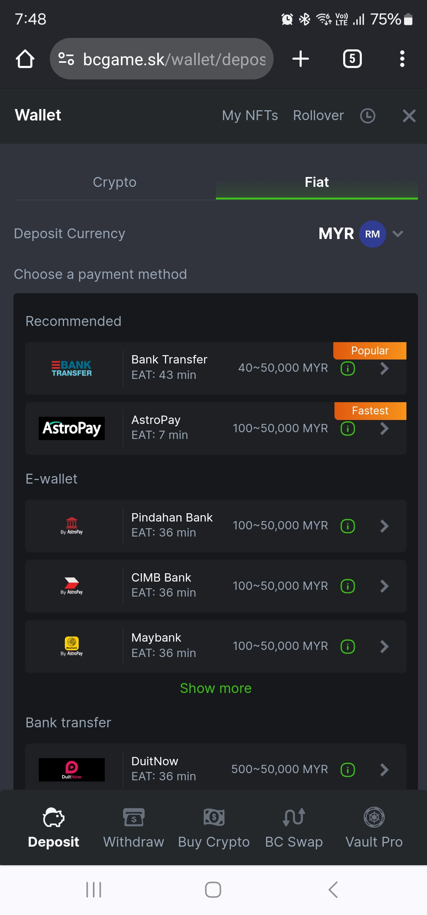This screenshot has width=427, height=915.
Task: Expand the MYR deposit currency dropdown
Action: click(x=398, y=234)
